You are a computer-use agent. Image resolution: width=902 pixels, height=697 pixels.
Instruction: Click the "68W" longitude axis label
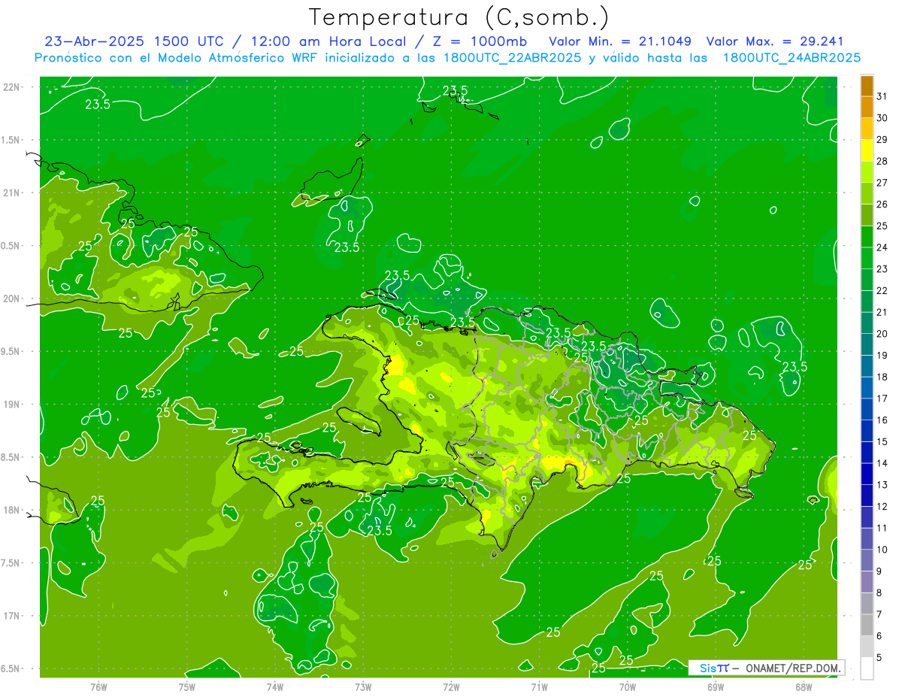pos(803,687)
